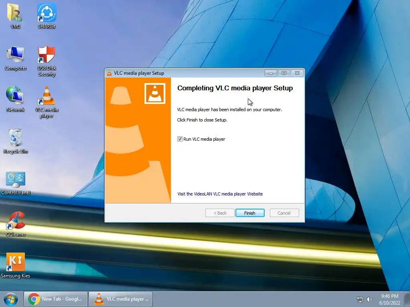Maximize the VLC media player Setup window
The image size is (410, 307).
click(x=284, y=73)
